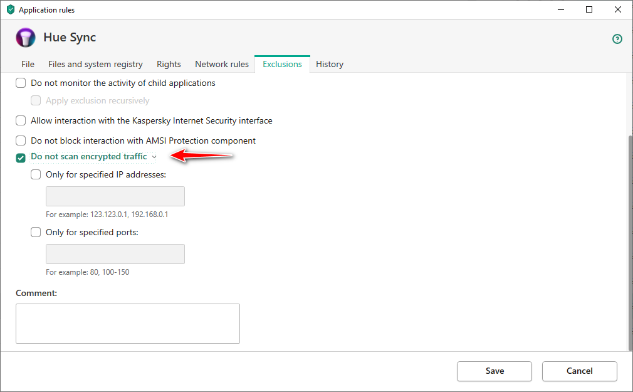This screenshot has height=392, width=633.
Task: Click the ports example text 80, 100-150
Action: [110, 272]
